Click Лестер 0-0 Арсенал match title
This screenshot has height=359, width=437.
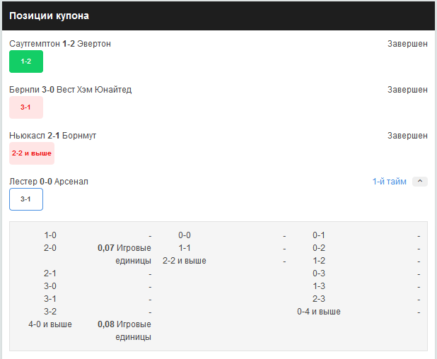coord(49,182)
